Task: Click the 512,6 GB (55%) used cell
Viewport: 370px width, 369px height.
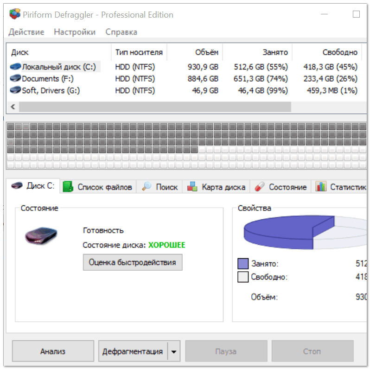Action: pos(261,67)
